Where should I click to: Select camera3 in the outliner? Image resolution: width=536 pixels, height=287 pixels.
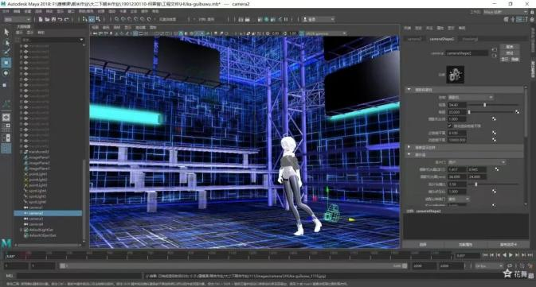(x=36, y=219)
